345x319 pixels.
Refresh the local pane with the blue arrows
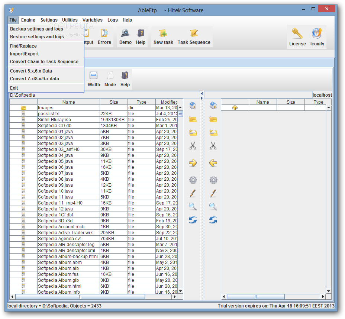193,220
